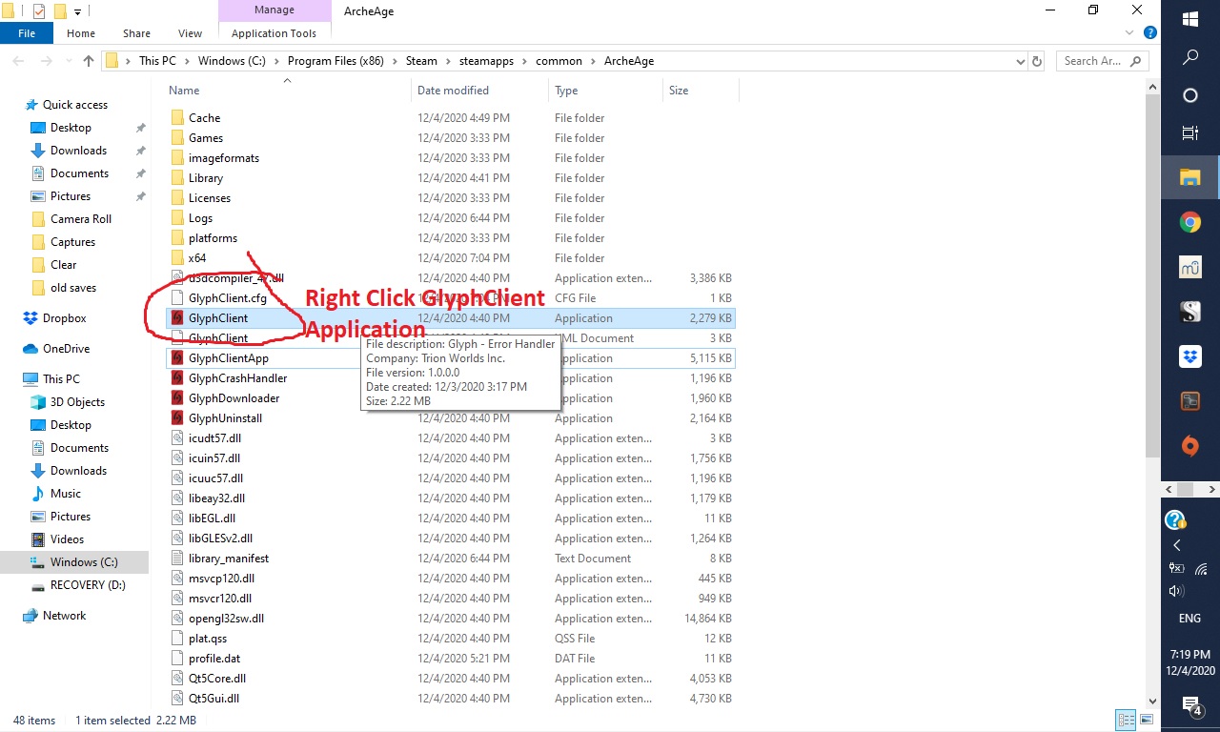Open the breadcrumb arrow right after This PC
Screen dimensions: 1220x732
[x=187, y=61]
